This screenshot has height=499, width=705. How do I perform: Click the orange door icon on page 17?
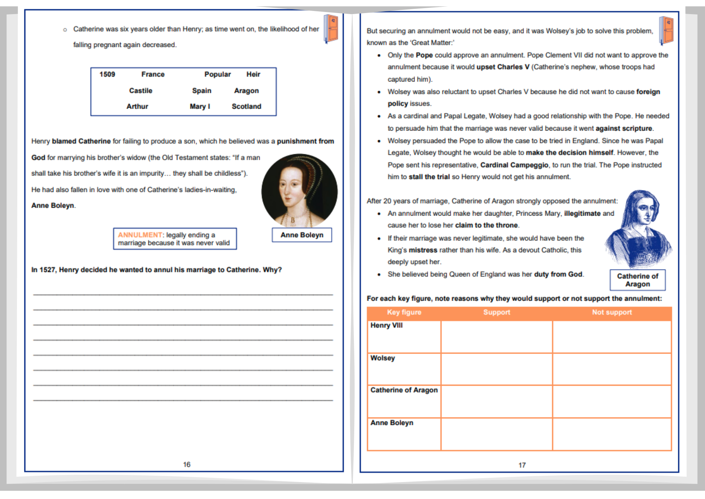pyautogui.click(x=666, y=31)
